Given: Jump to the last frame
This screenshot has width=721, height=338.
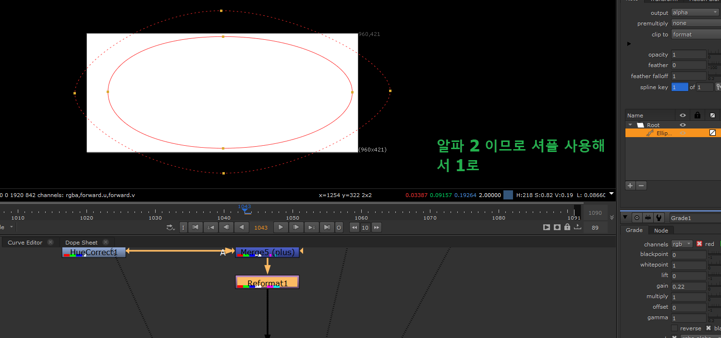Looking at the screenshot, I should pyautogui.click(x=327, y=227).
